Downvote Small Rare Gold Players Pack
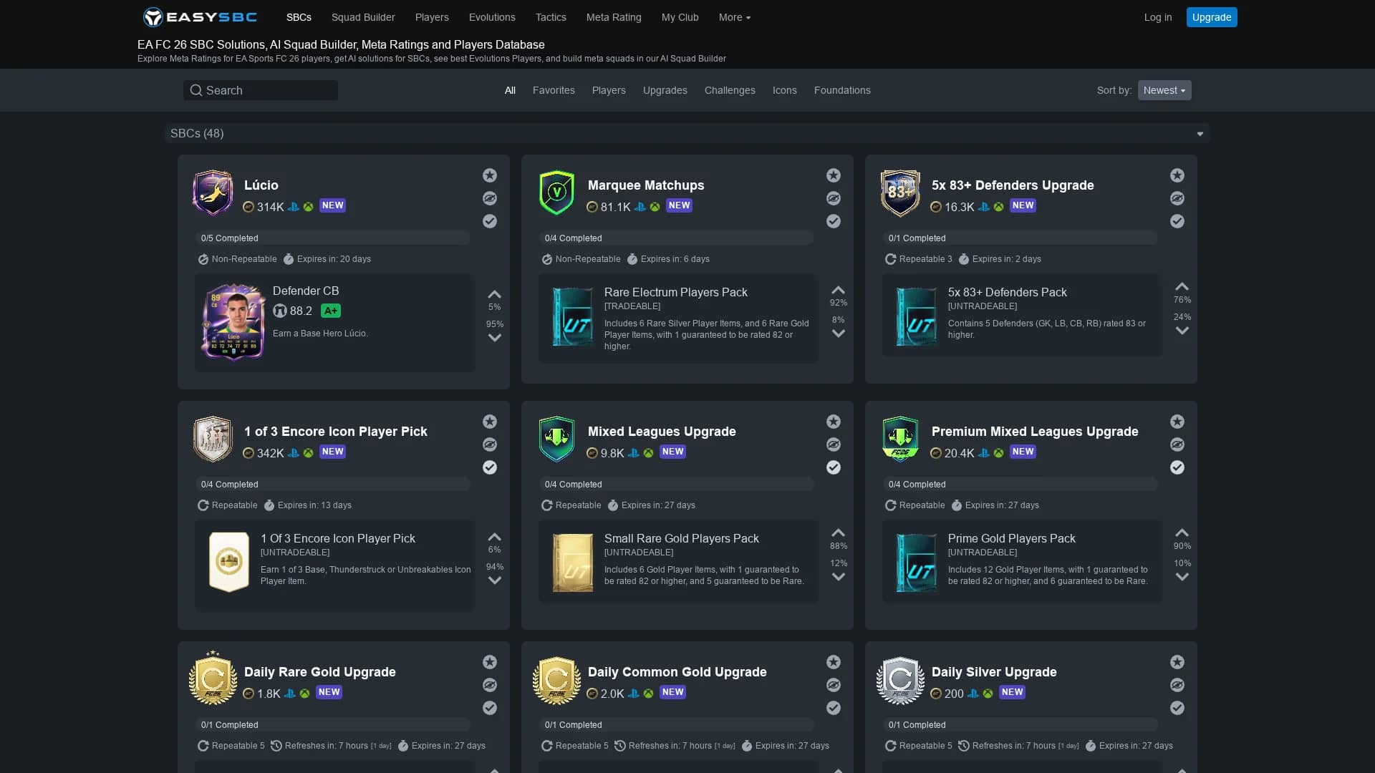The width and height of the screenshot is (1375, 773). pos(838,576)
